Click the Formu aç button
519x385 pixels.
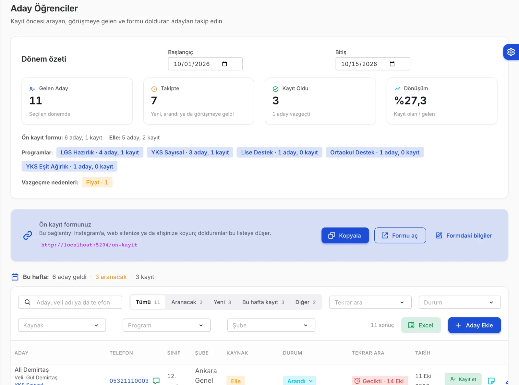[x=400, y=235]
